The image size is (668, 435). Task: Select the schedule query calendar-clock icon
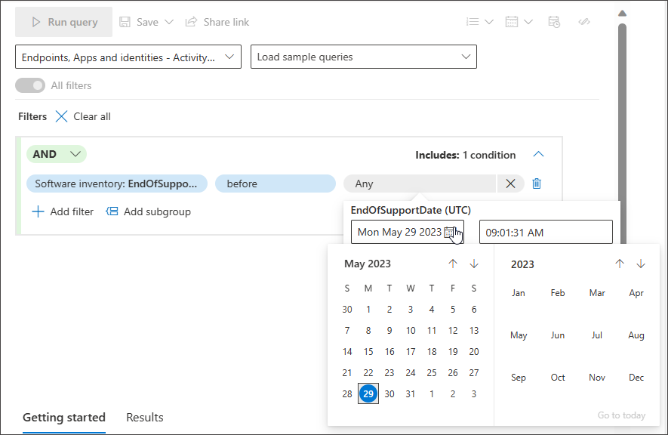(x=554, y=22)
